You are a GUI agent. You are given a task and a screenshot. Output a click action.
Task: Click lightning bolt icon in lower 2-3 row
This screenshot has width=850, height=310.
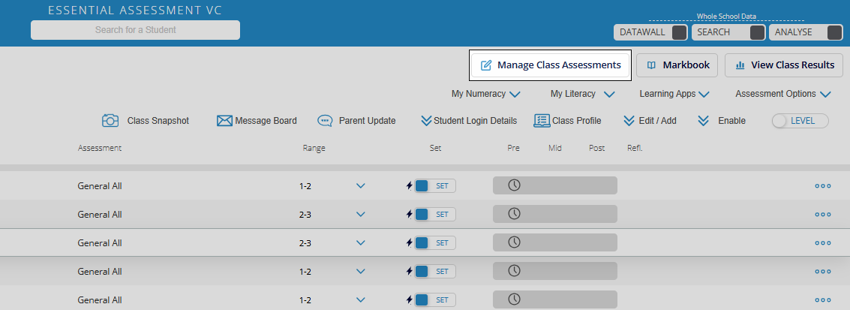click(x=410, y=242)
